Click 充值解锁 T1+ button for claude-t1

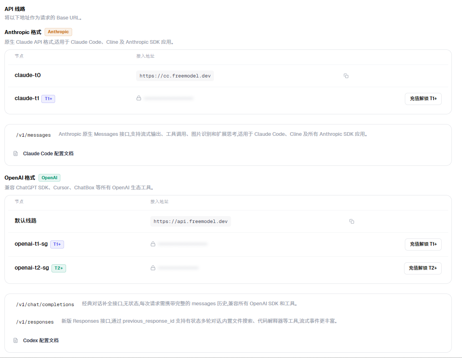pyautogui.click(x=423, y=99)
